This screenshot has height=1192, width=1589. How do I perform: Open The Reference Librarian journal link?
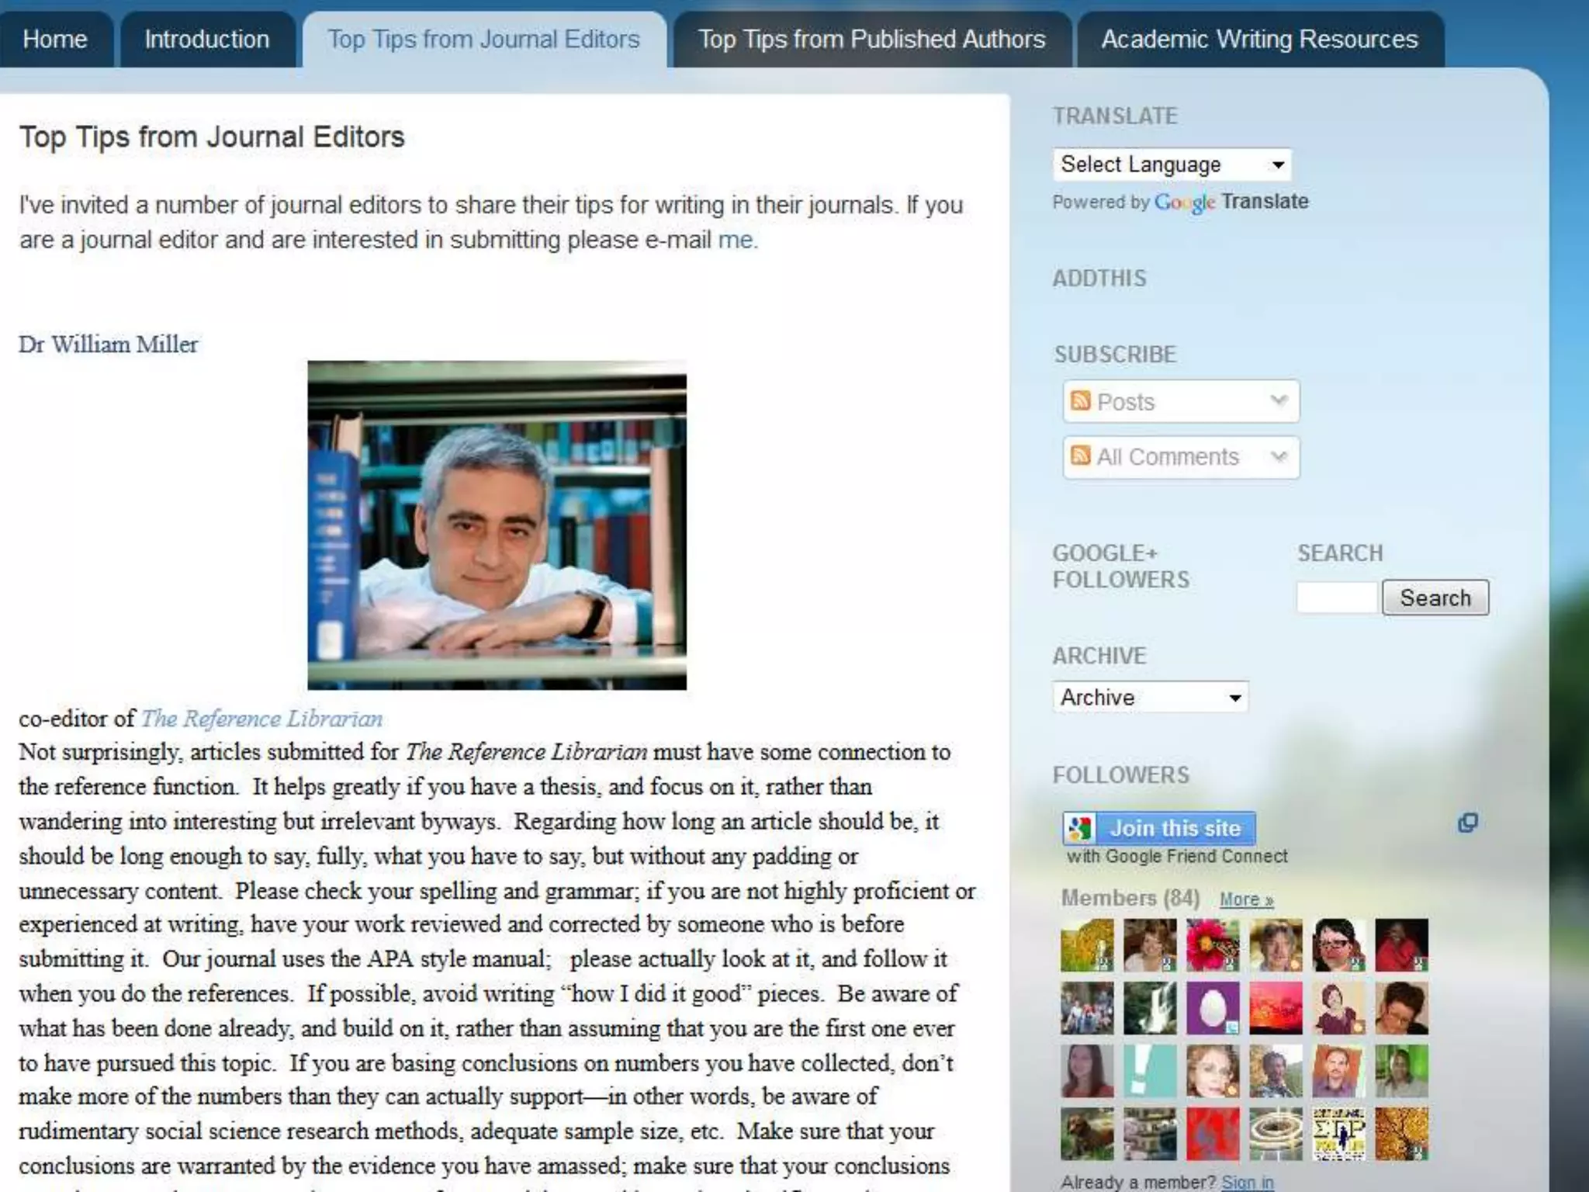tap(261, 719)
